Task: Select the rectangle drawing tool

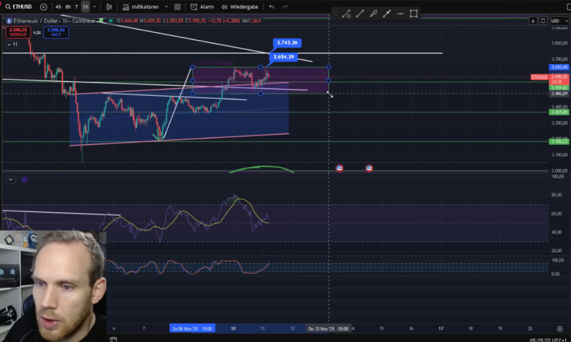Action: (x=413, y=13)
